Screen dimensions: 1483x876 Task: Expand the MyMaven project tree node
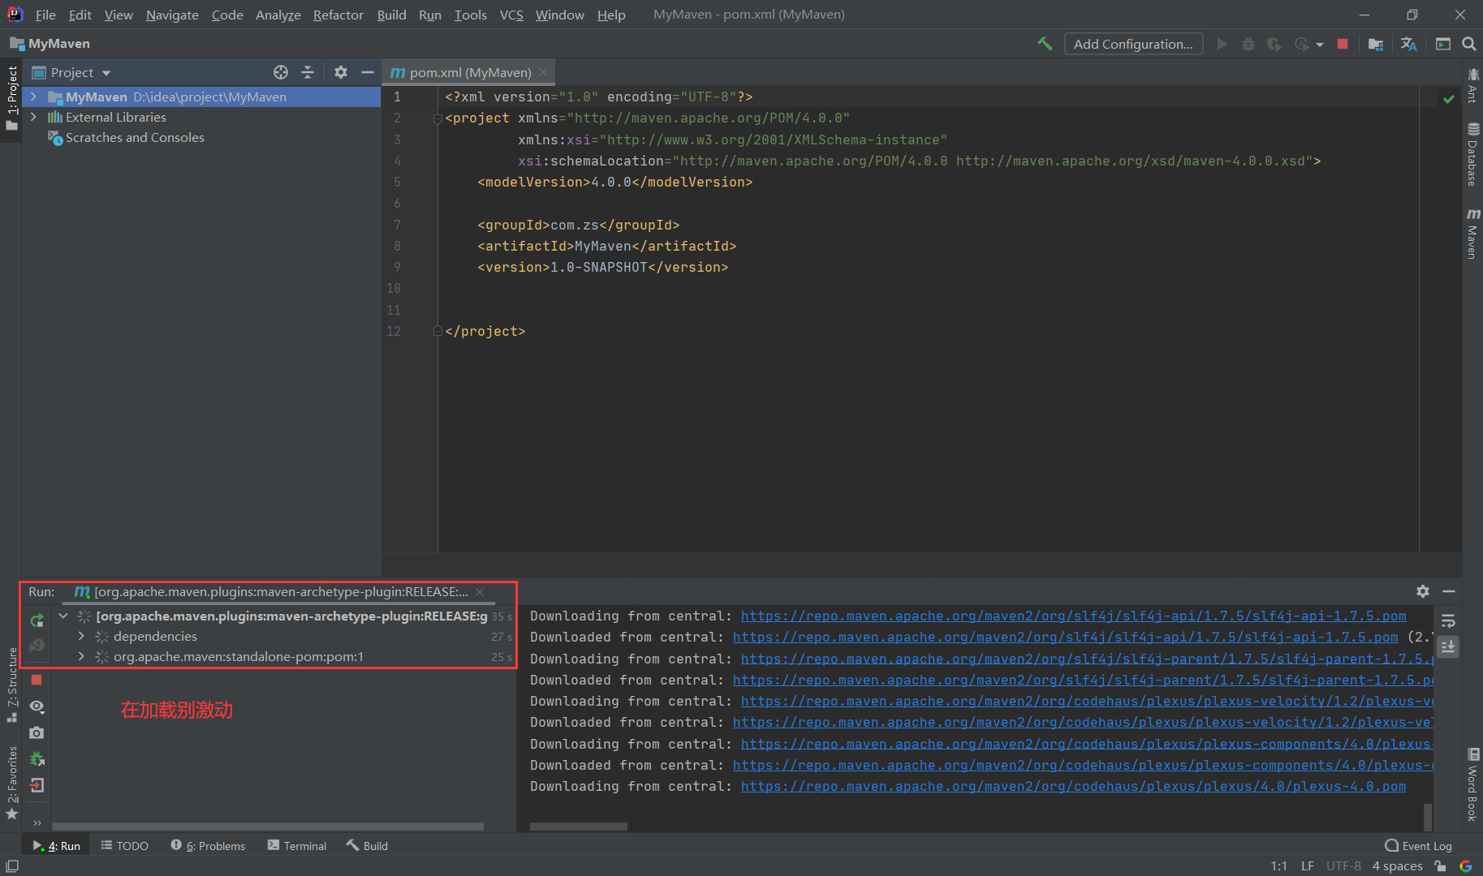[33, 97]
